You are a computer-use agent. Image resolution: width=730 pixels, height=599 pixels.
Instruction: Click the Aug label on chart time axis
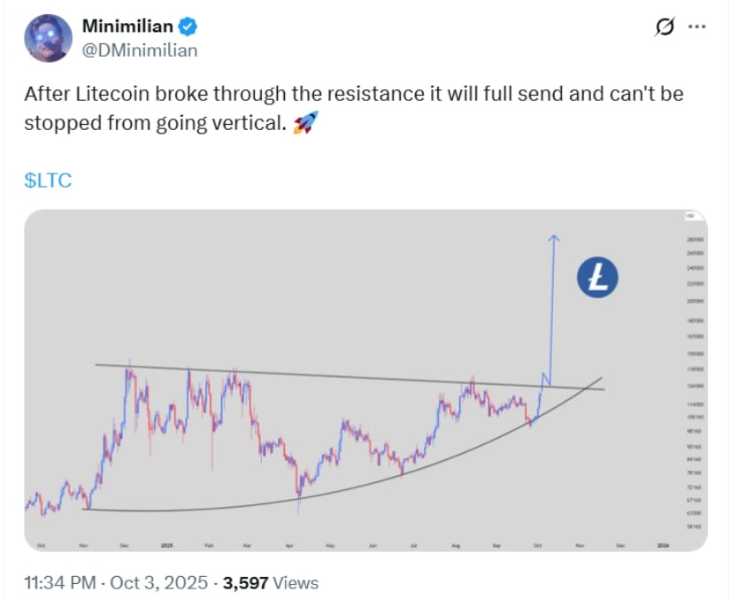coord(455,544)
